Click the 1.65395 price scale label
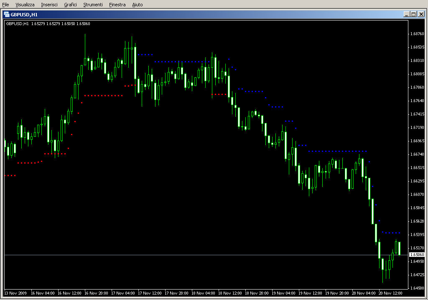This screenshot has width=428, height=300. coord(418,235)
